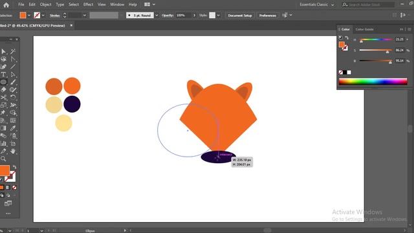Screen dimensions: 414x233
Task: Click the dark purple circle on canvas
Action: 72,104
